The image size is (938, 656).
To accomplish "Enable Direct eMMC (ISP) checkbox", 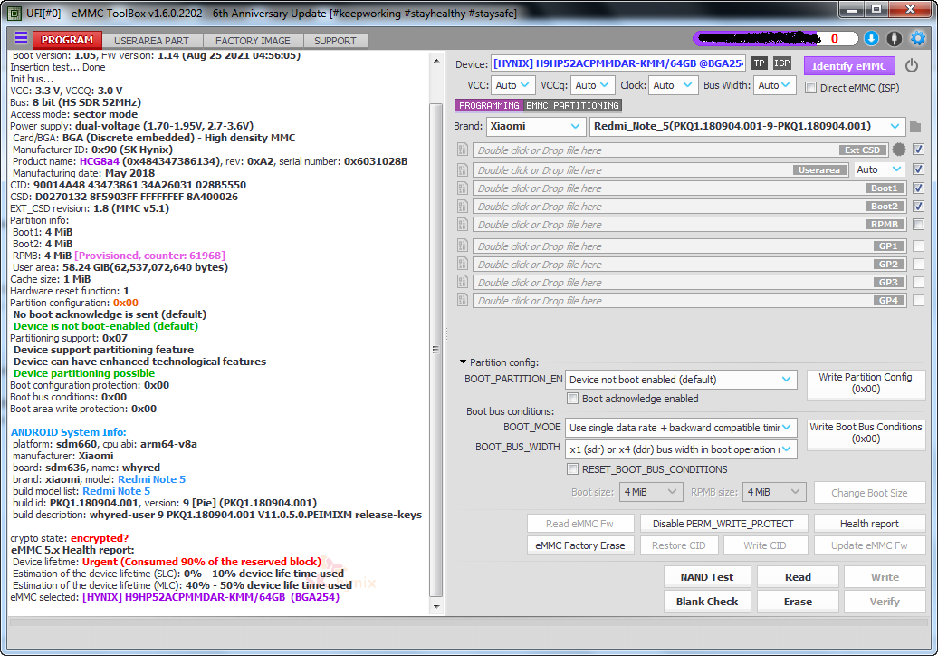I will point(810,88).
